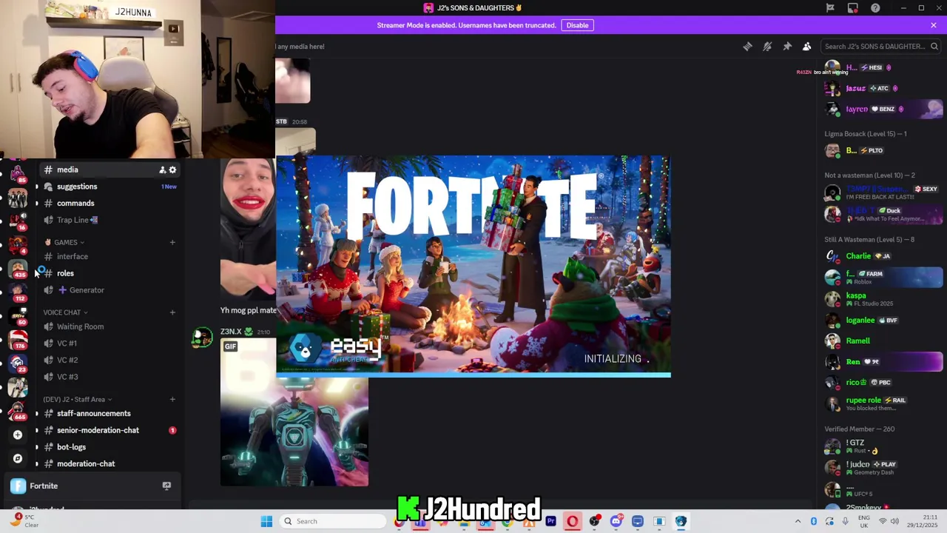This screenshot has width=947, height=533.
Task: Click the Fortnite activity panel icon
Action: (18, 486)
